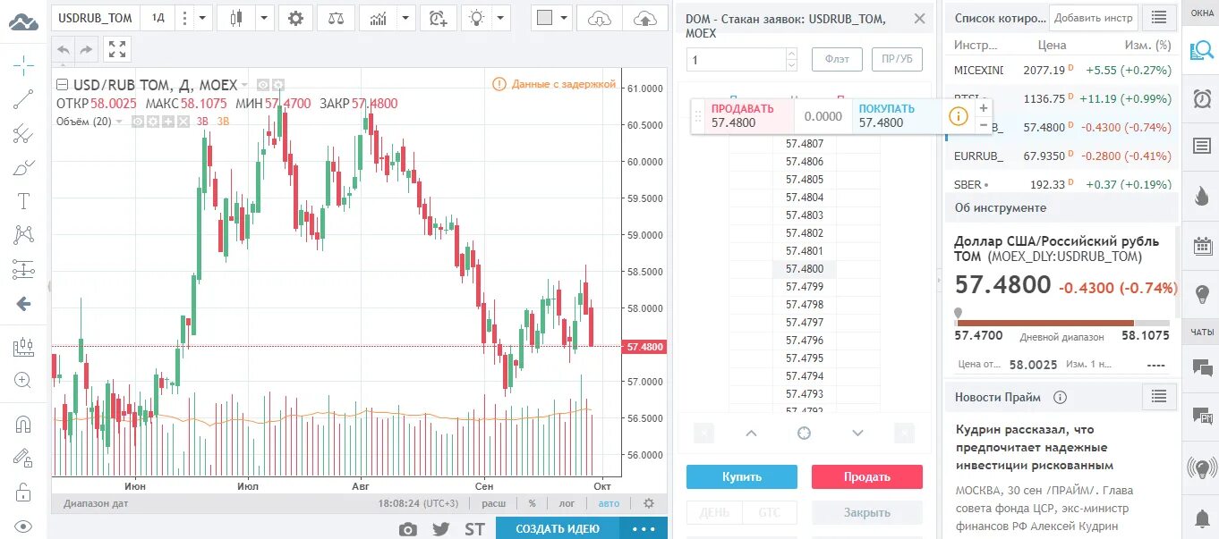1219x539 pixels.
Task: Select the EURRUB_ watchlist row
Action: [1061, 156]
